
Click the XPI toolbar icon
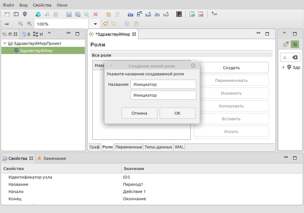214,14
